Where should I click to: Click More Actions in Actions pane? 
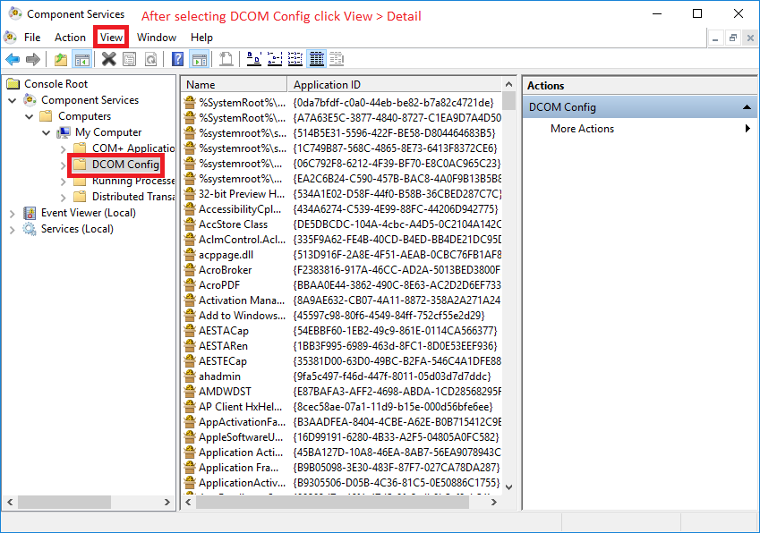(x=582, y=129)
